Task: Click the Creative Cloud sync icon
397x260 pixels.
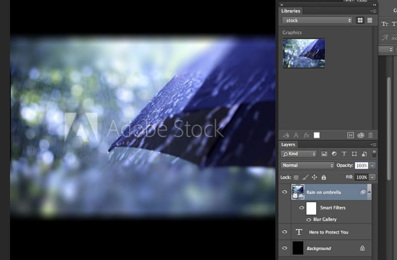Action: (x=361, y=135)
